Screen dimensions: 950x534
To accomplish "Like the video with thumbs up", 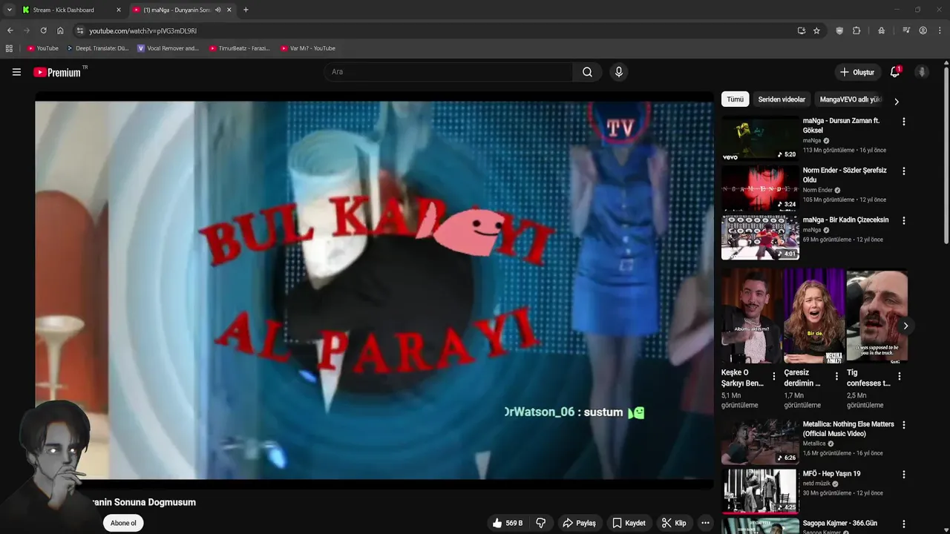I will coord(507,523).
